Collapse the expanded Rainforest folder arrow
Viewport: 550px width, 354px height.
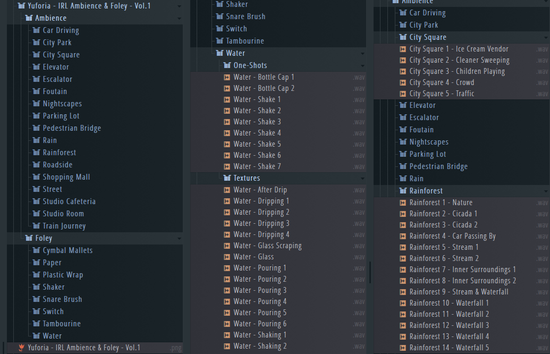click(546, 191)
